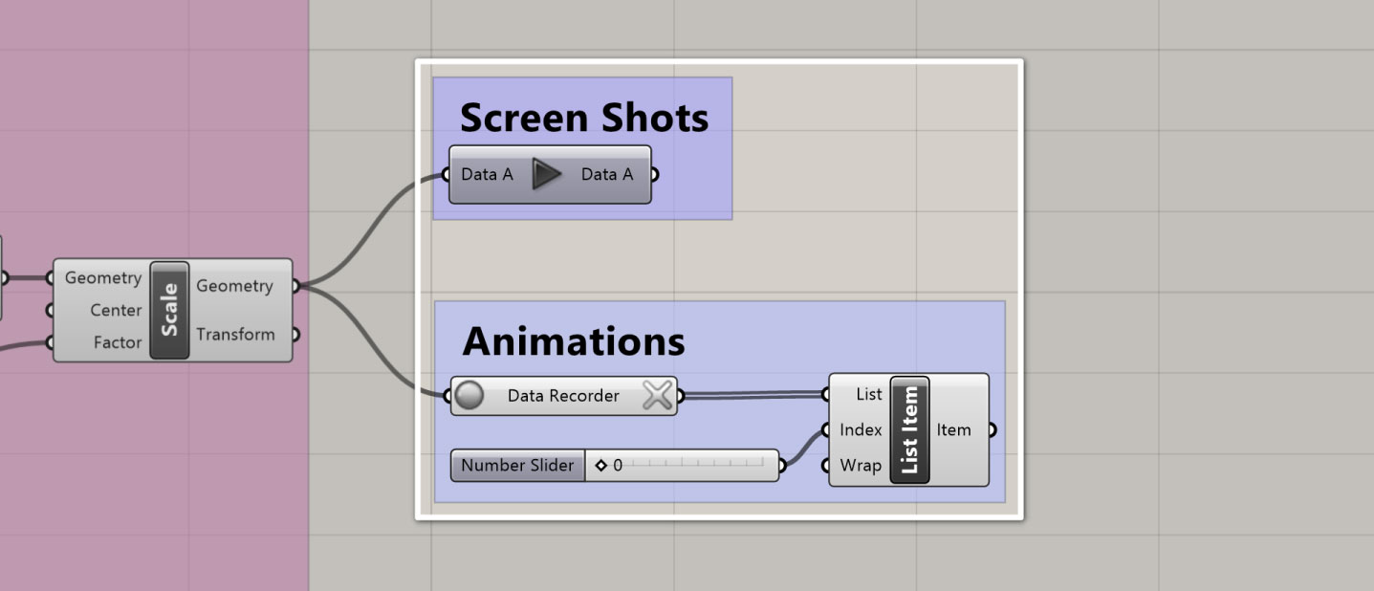This screenshot has width=1374, height=591.
Task: Click the Number Slider label
Action: point(517,466)
